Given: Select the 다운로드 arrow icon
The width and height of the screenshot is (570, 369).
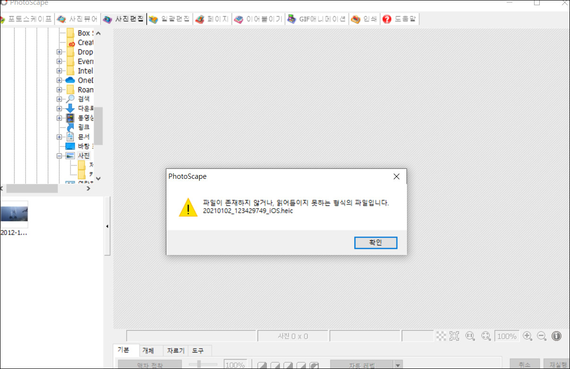Looking at the screenshot, I should pos(70,108).
